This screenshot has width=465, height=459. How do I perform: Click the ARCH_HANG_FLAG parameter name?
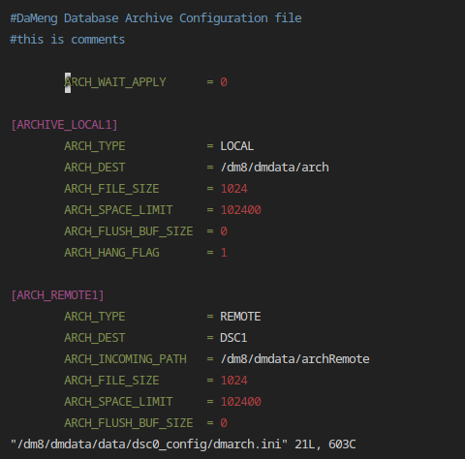pos(111,253)
